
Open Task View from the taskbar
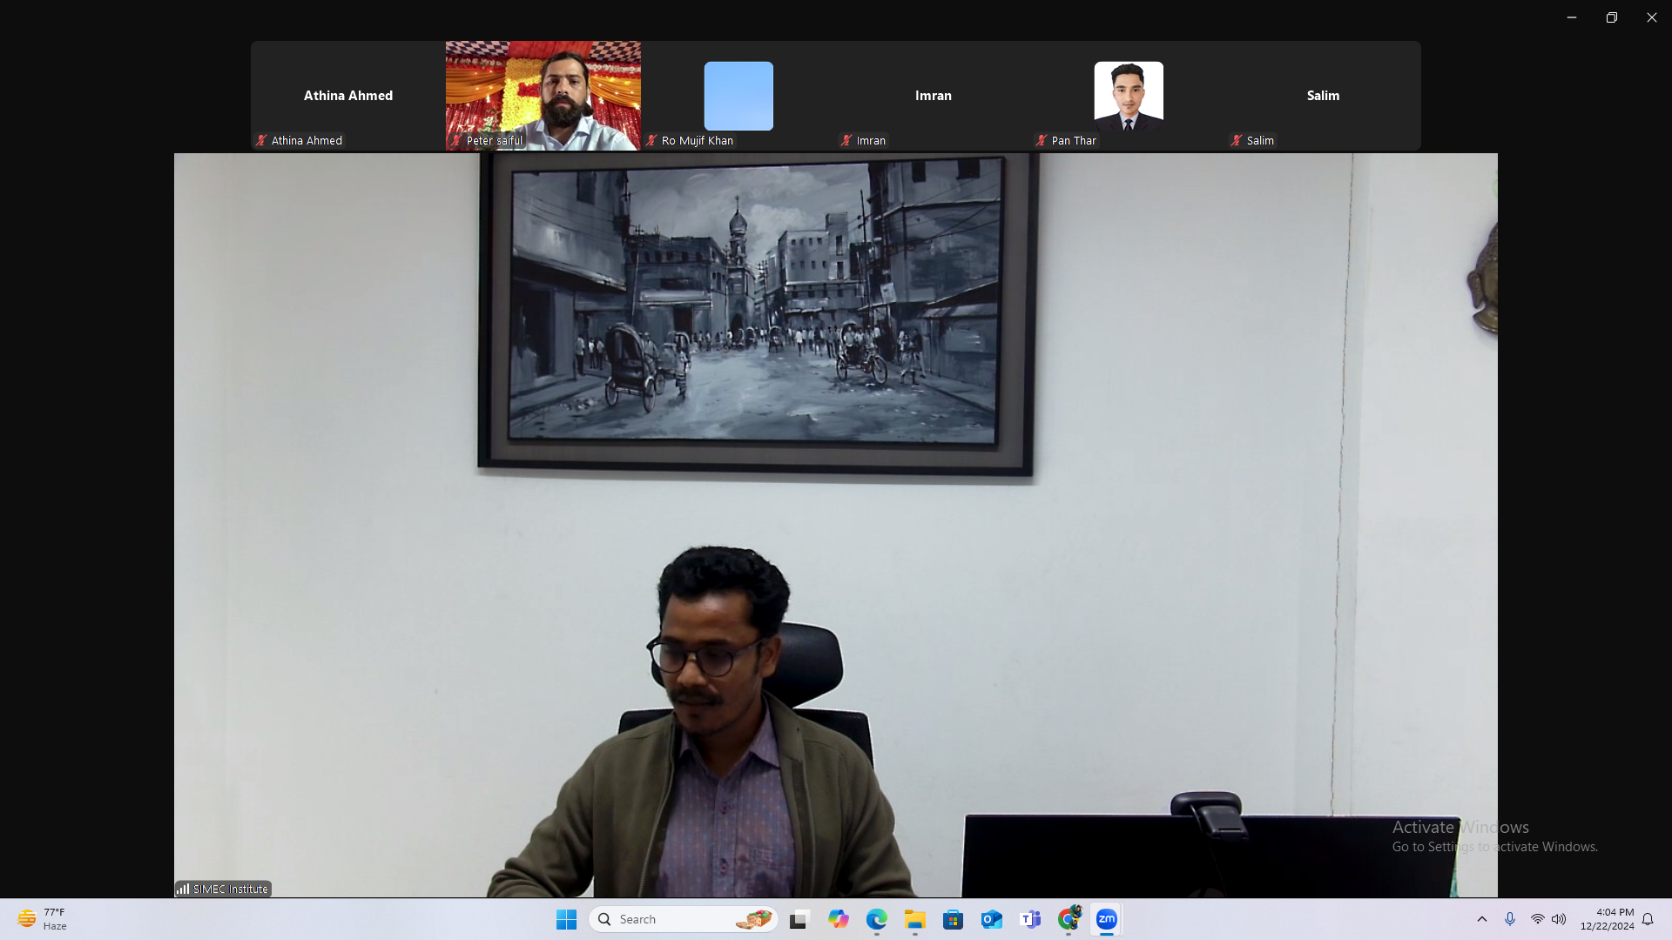pyautogui.click(x=799, y=919)
